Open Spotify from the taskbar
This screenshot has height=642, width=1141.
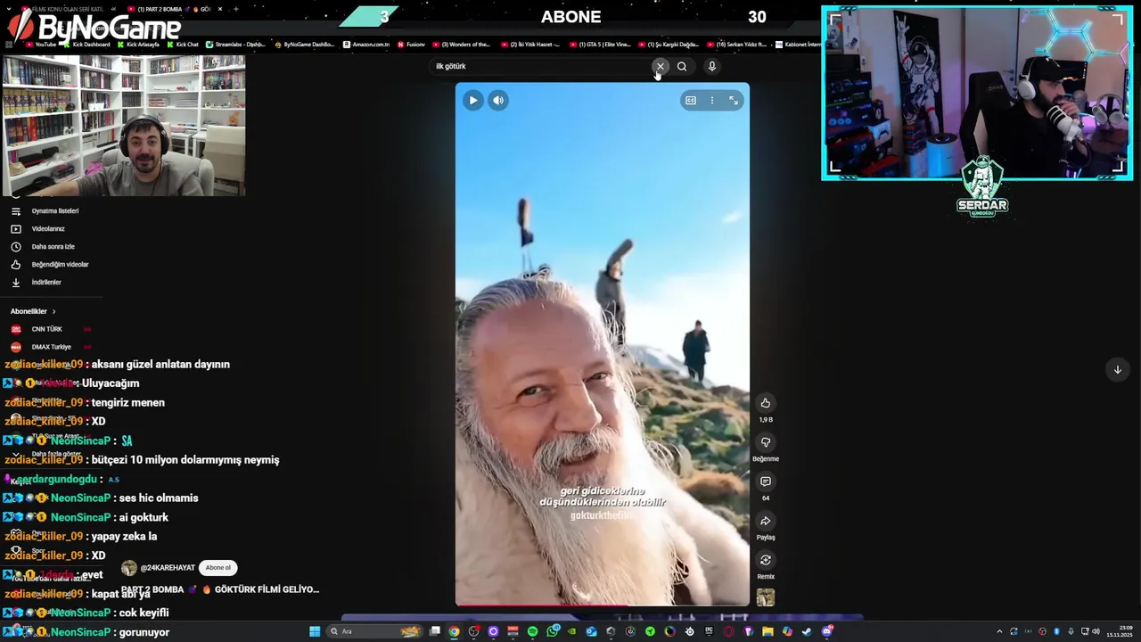pos(532,631)
